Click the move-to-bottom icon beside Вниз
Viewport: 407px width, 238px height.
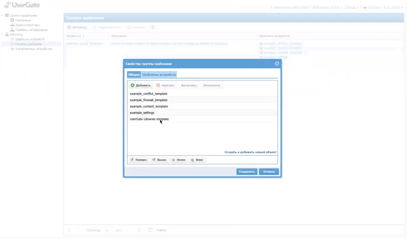click(x=192, y=160)
